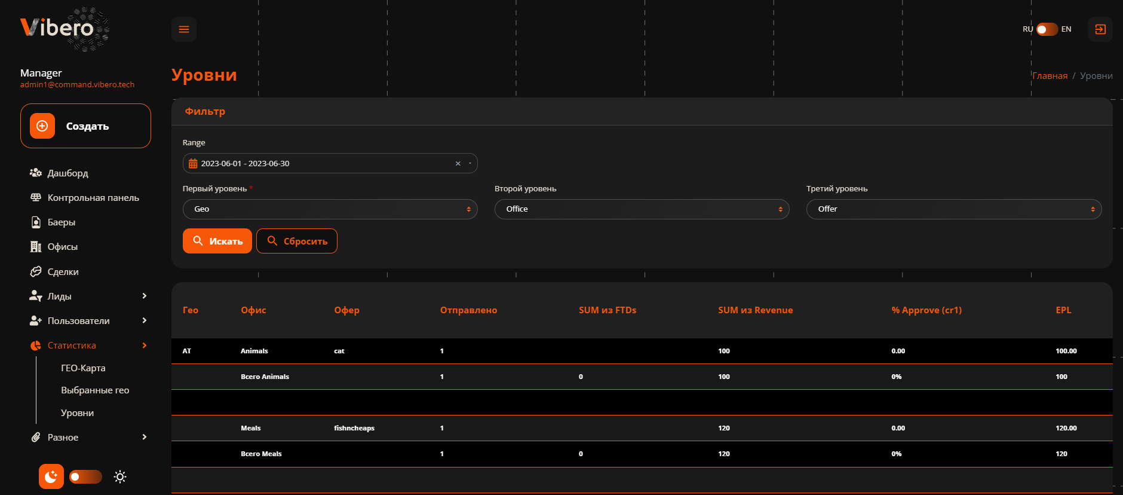Open Дашборд in the sidebar

click(x=68, y=173)
